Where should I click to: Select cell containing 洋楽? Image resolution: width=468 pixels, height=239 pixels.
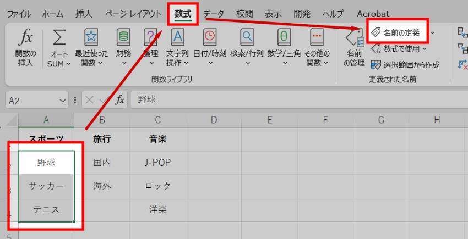coord(158,210)
